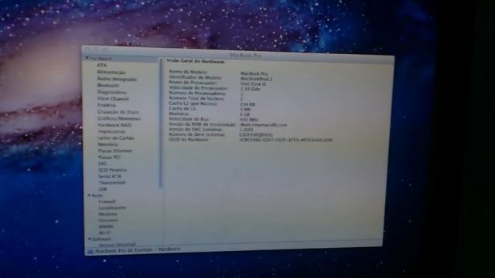Select Firewall under Rede
The width and height of the screenshot is (495, 278).
107,202
